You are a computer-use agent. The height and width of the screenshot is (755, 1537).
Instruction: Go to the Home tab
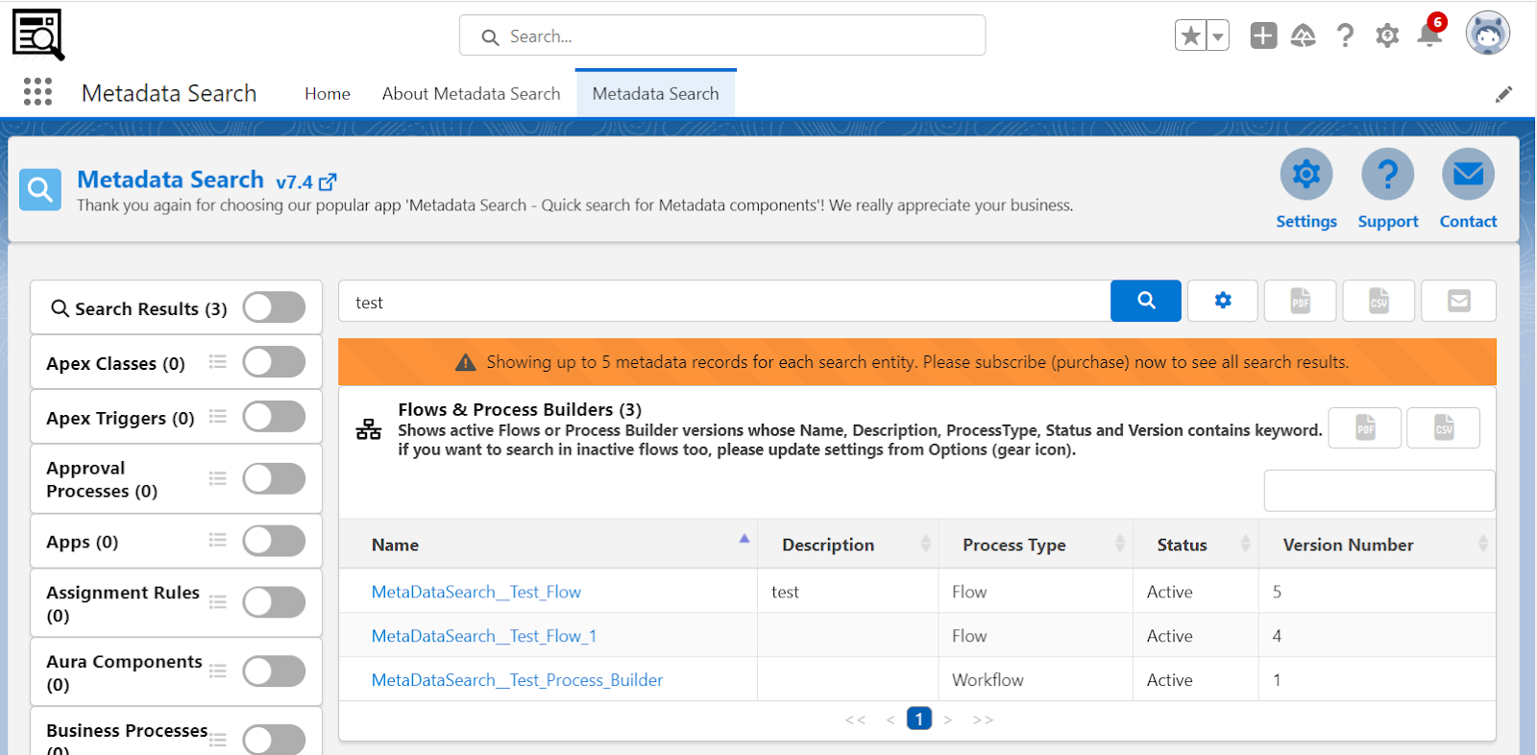(x=328, y=94)
